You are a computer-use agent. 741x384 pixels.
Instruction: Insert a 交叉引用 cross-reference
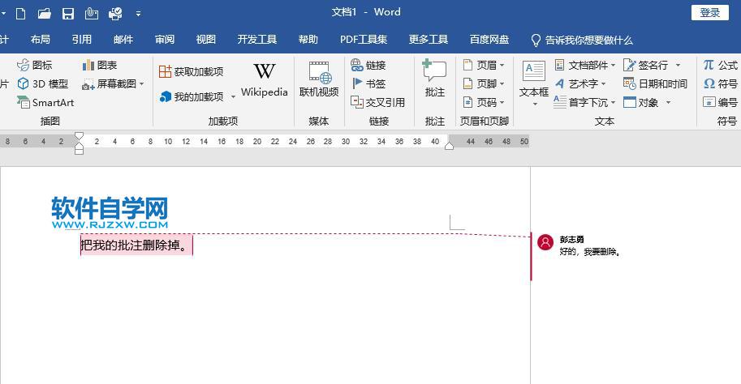377,102
